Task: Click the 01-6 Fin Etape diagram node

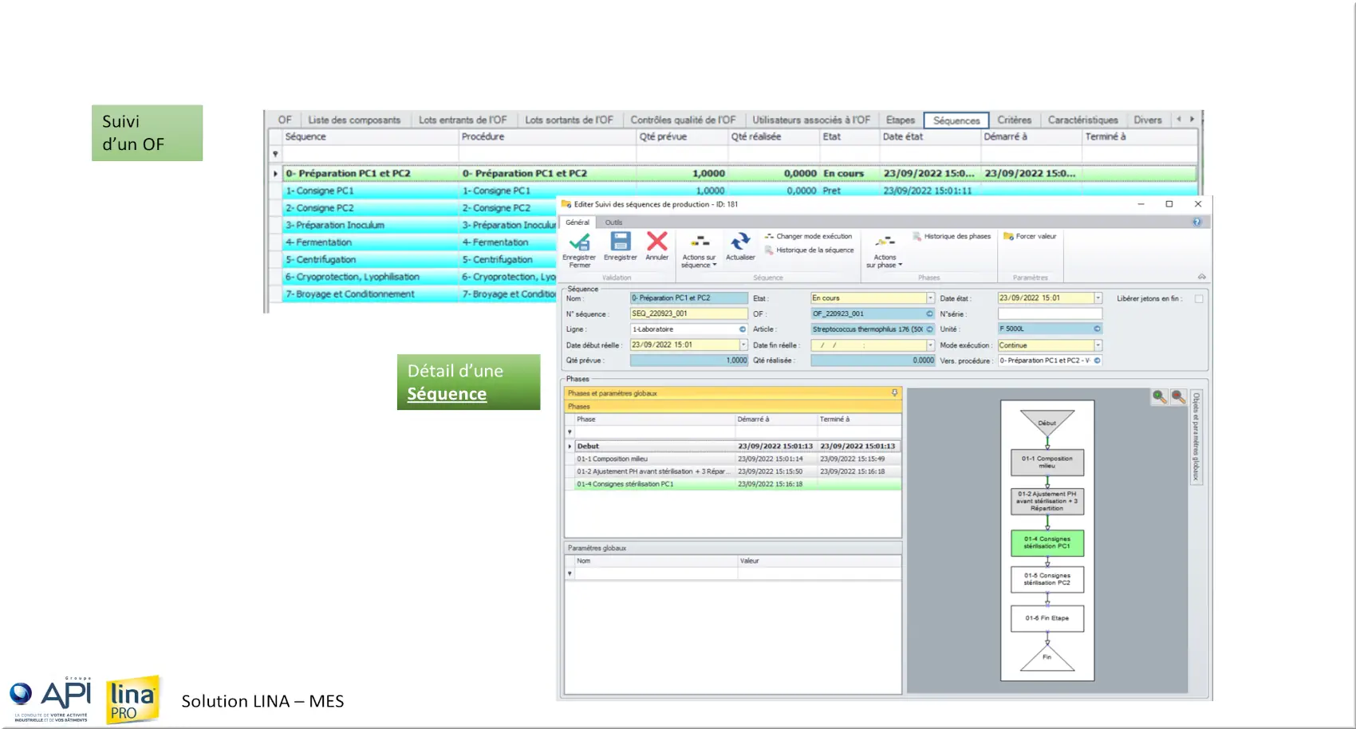Action: (1047, 618)
